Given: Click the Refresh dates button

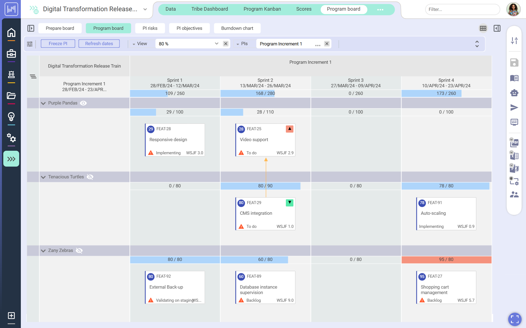Looking at the screenshot, I should click(x=99, y=43).
